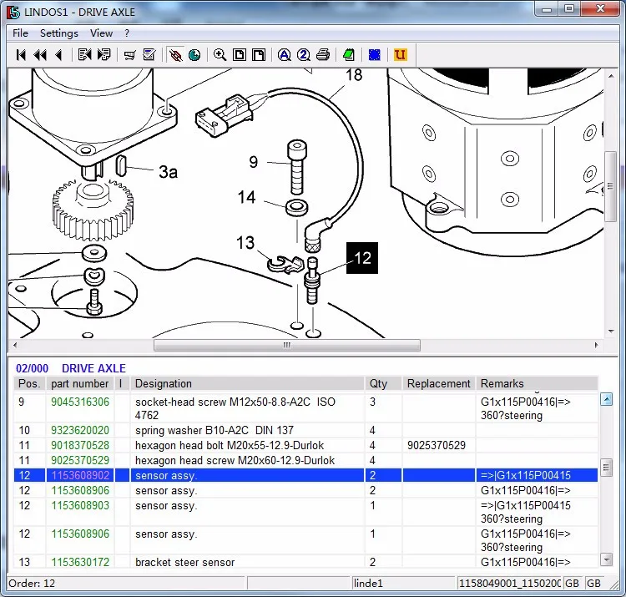Click parts list scrollbar down arrow
Viewport: 626px width, 597px height.
point(607,559)
